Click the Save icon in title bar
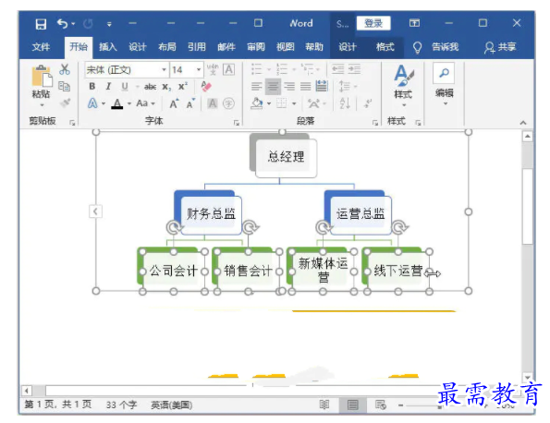Image resolution: width=550 pixels, height=423 pixels. pyautogui.click(x=41, y=24)
